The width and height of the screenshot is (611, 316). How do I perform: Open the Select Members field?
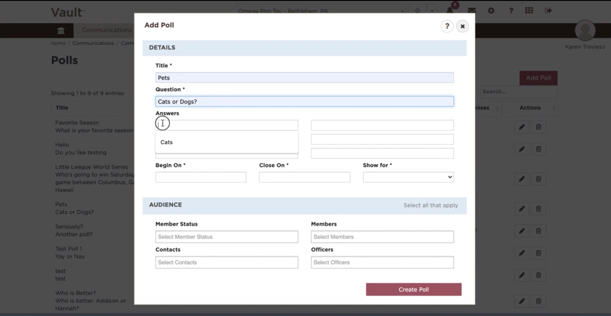[382, 237]
